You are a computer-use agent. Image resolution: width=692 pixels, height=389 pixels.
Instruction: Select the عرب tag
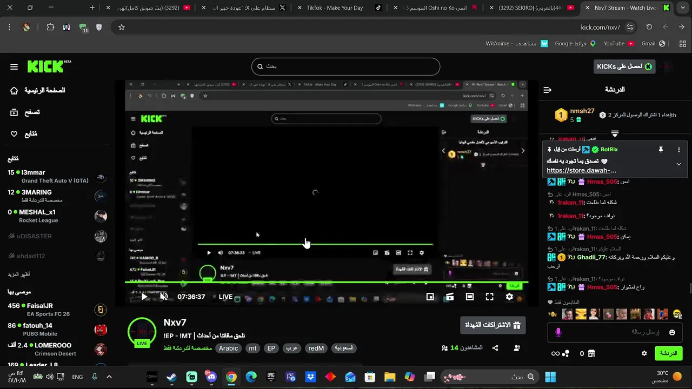click(291, 348)
